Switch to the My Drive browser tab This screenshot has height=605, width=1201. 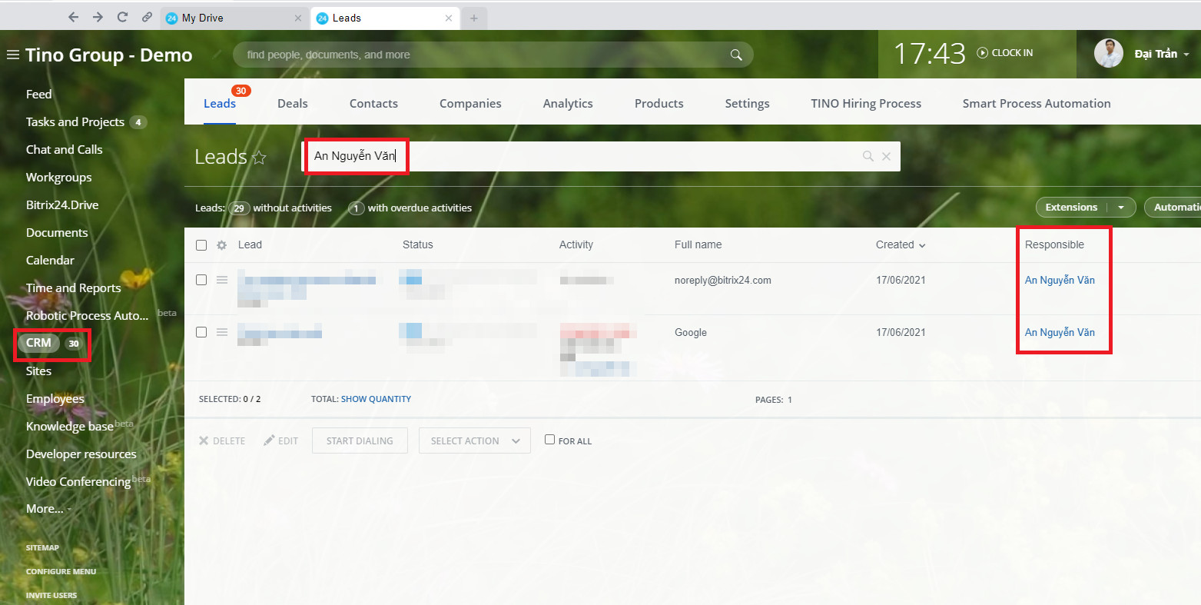[234, 18]
